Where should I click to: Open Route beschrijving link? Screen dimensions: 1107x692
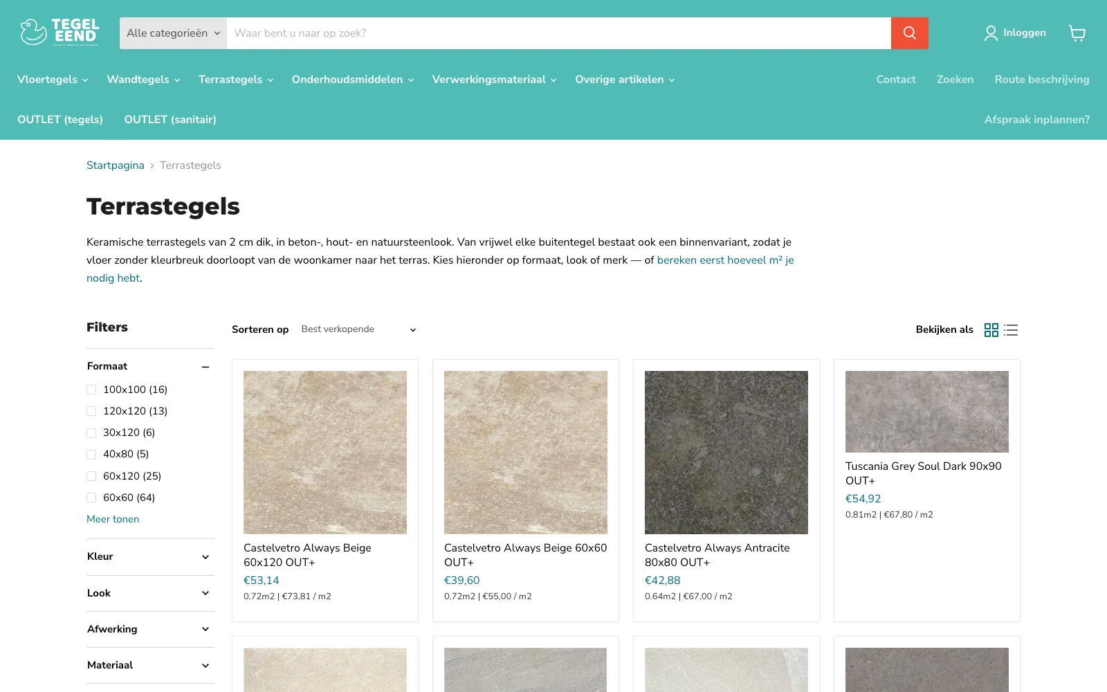pos(1042,80)
